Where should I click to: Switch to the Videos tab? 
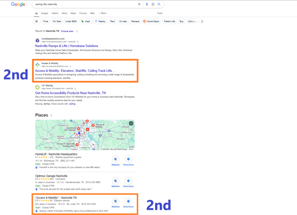pos(55,13)
